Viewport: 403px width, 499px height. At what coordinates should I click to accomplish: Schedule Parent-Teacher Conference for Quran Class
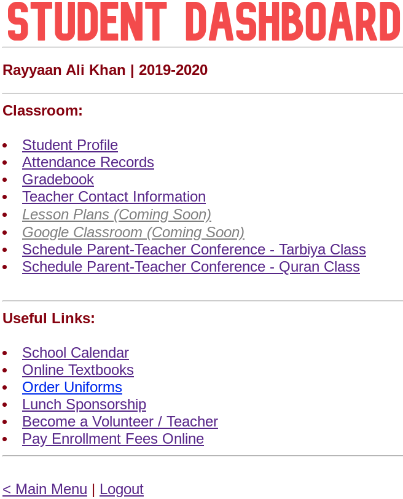pyautogui.click(x=190, y=267)
